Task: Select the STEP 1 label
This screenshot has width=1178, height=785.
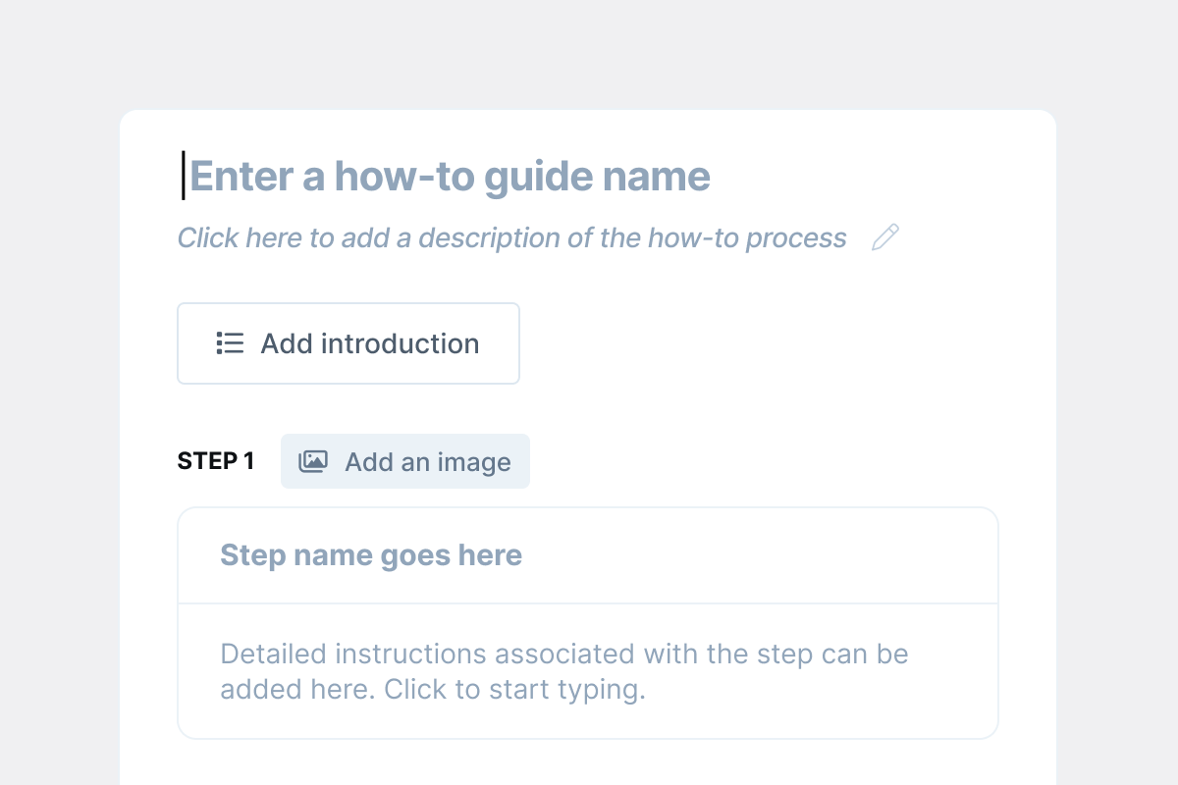Action: click(x=216, y=461)
